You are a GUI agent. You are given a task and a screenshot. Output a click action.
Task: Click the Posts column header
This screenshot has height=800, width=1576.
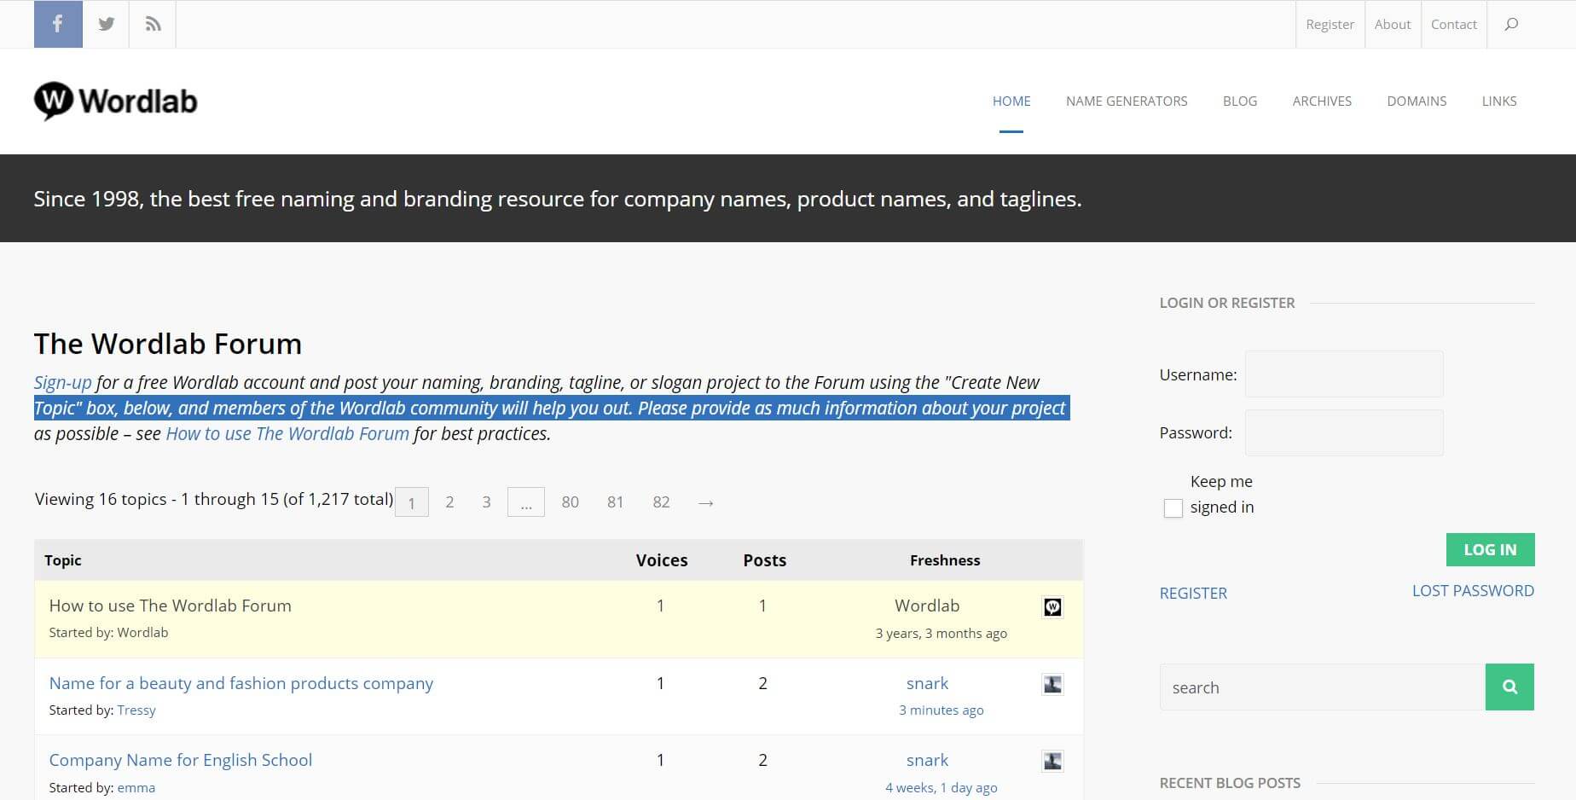coord(765,560)
